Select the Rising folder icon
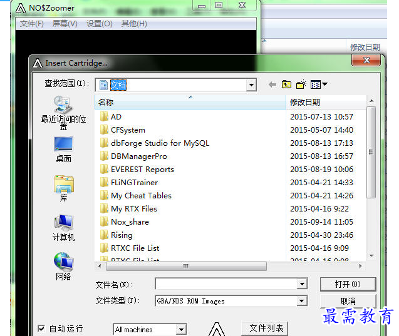Image resolution: width=399 pixels, height=336 pixels. point(104,235)
